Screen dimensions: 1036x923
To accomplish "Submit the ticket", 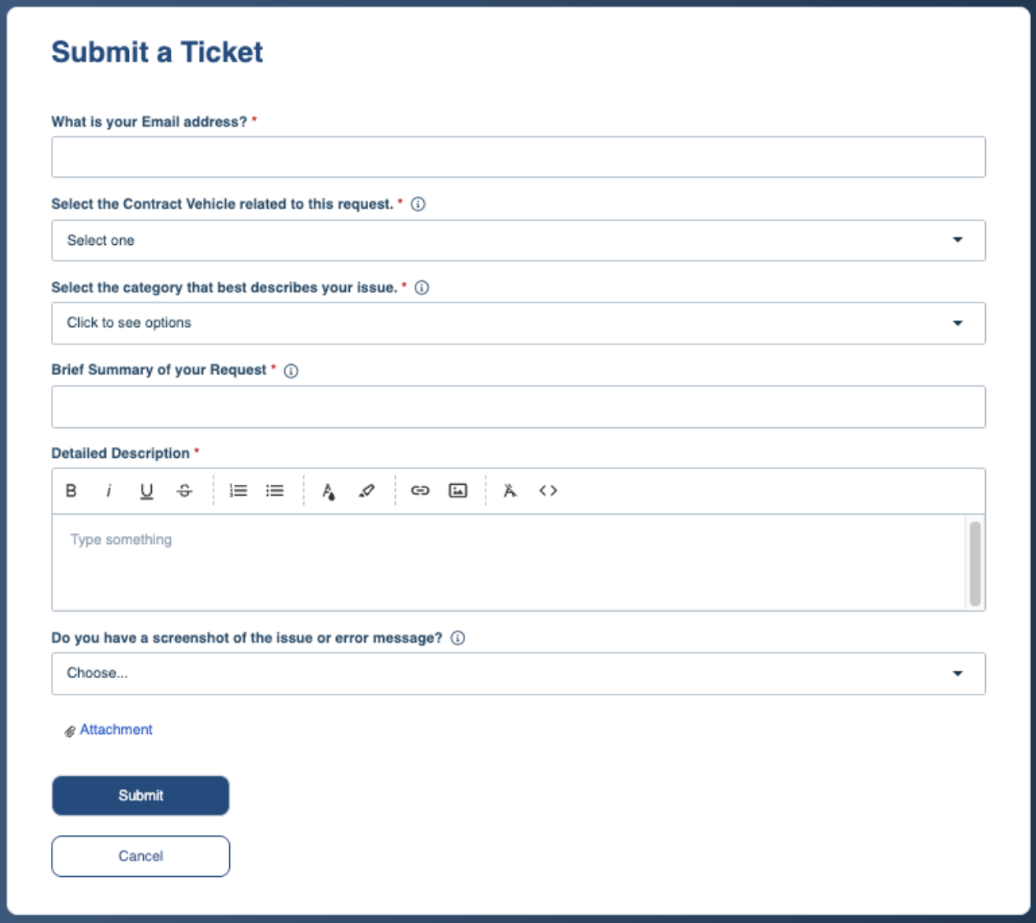I will pyautogui.click(x=140, y=795).
